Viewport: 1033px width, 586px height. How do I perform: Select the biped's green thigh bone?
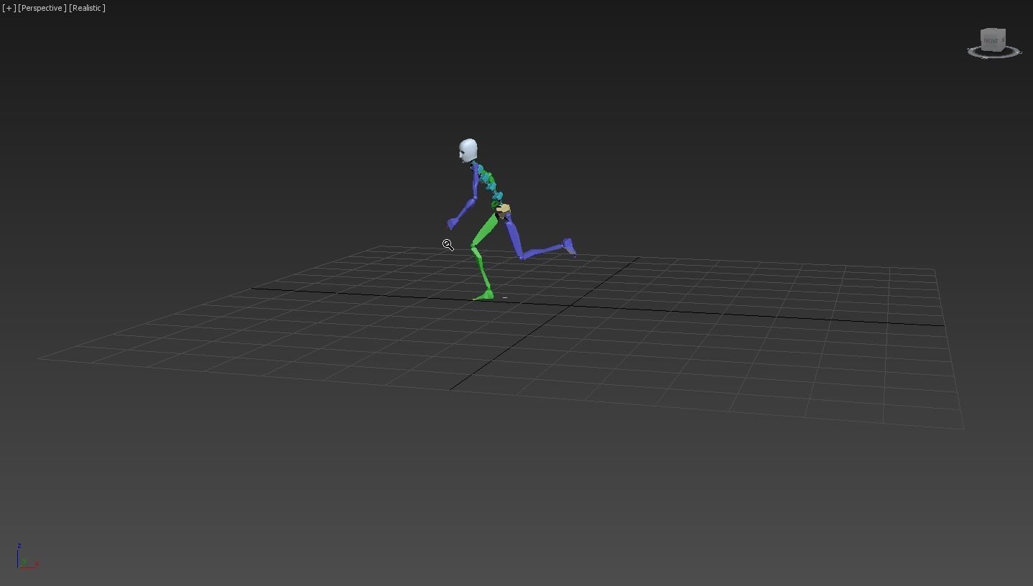(486, 229)
